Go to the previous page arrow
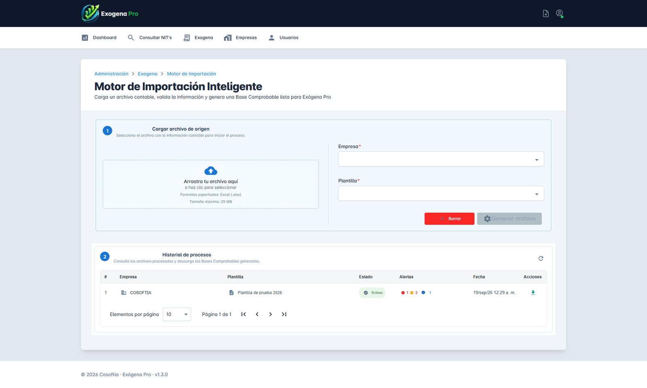 point(257,314)
